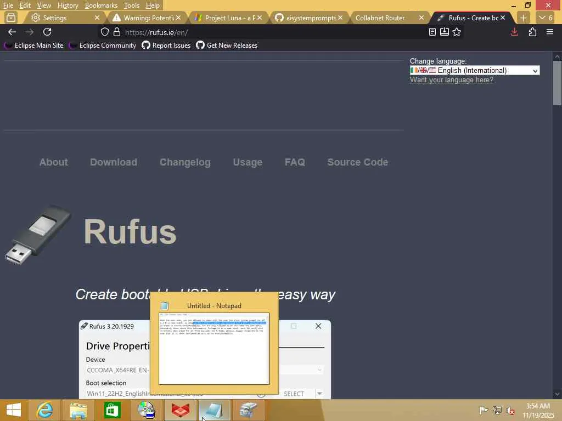Open the File menu
This screenshot has width=562, height=421.
click(x=8, y=5)
